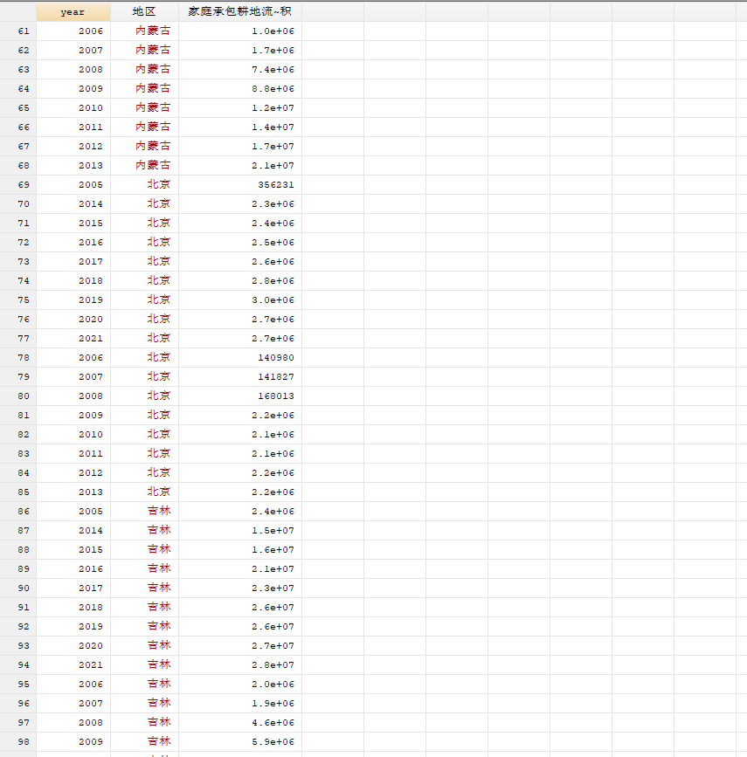Click year 2006 in row 95
747x757 pixels.
90,684
